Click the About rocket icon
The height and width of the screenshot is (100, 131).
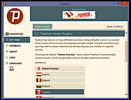[7, 51]
